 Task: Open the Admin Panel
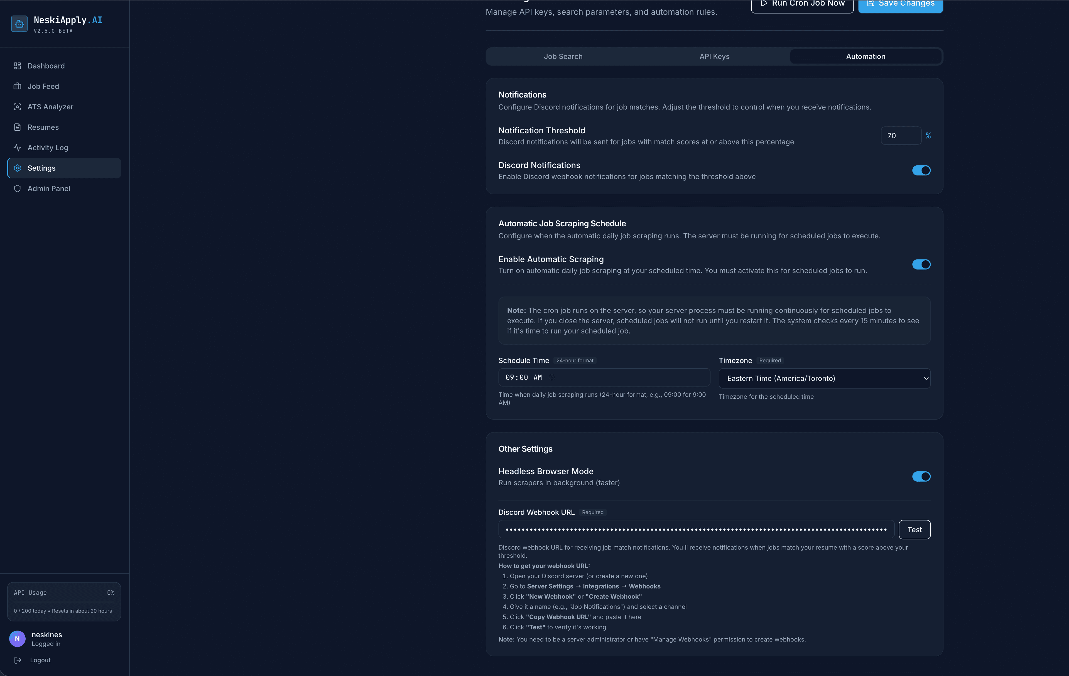(x=49, y=188)
